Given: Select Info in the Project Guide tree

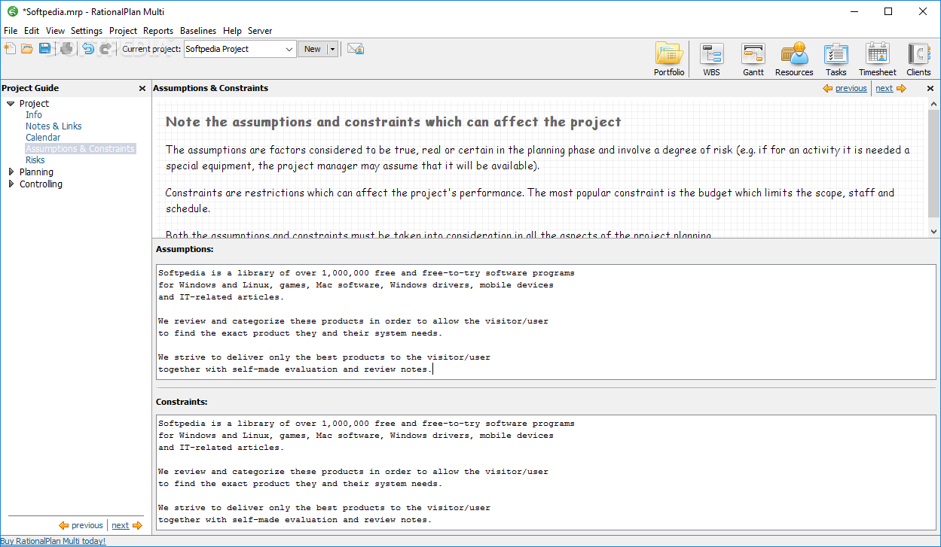Looking at the screenshot, I should [x=34, y=115].
